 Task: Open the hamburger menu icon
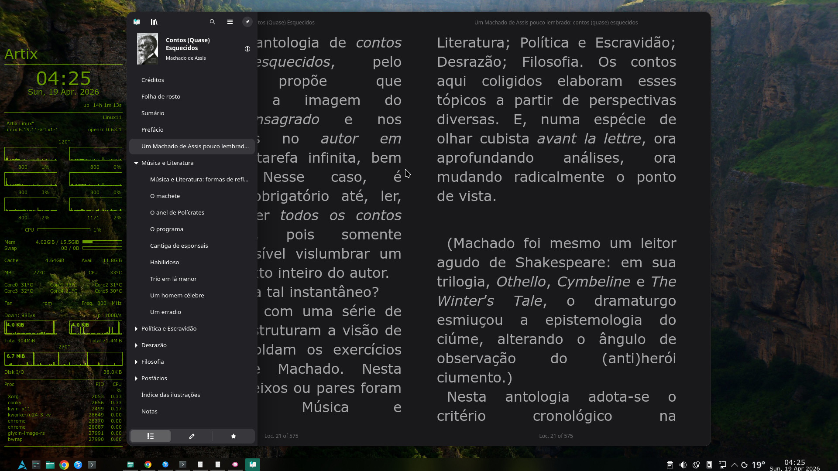pyautogui.click(x=230, y=22)
